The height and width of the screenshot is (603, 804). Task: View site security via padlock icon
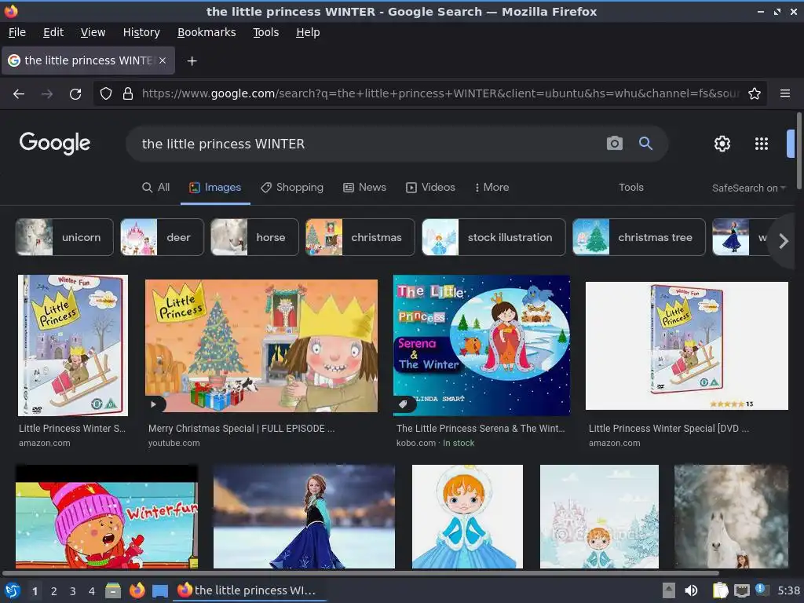tap(128, 94)
